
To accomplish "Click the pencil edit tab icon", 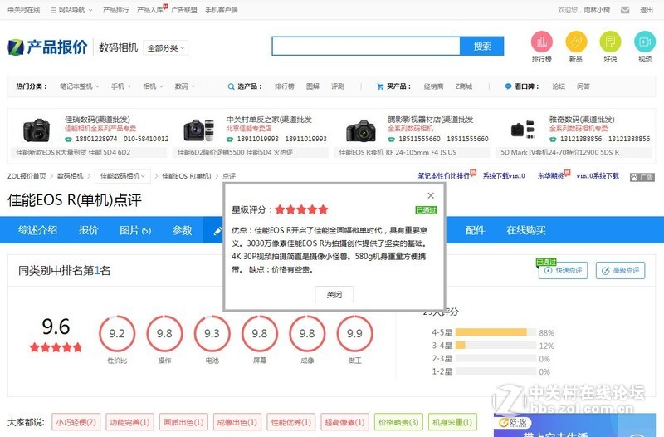I will (x=217, y=231).
